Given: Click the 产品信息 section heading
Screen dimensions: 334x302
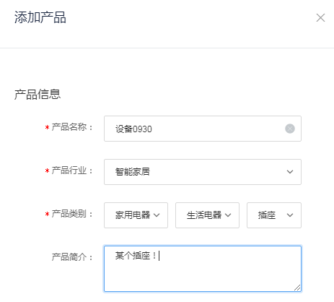Looking at the screenshot, I should click(38, 94).
